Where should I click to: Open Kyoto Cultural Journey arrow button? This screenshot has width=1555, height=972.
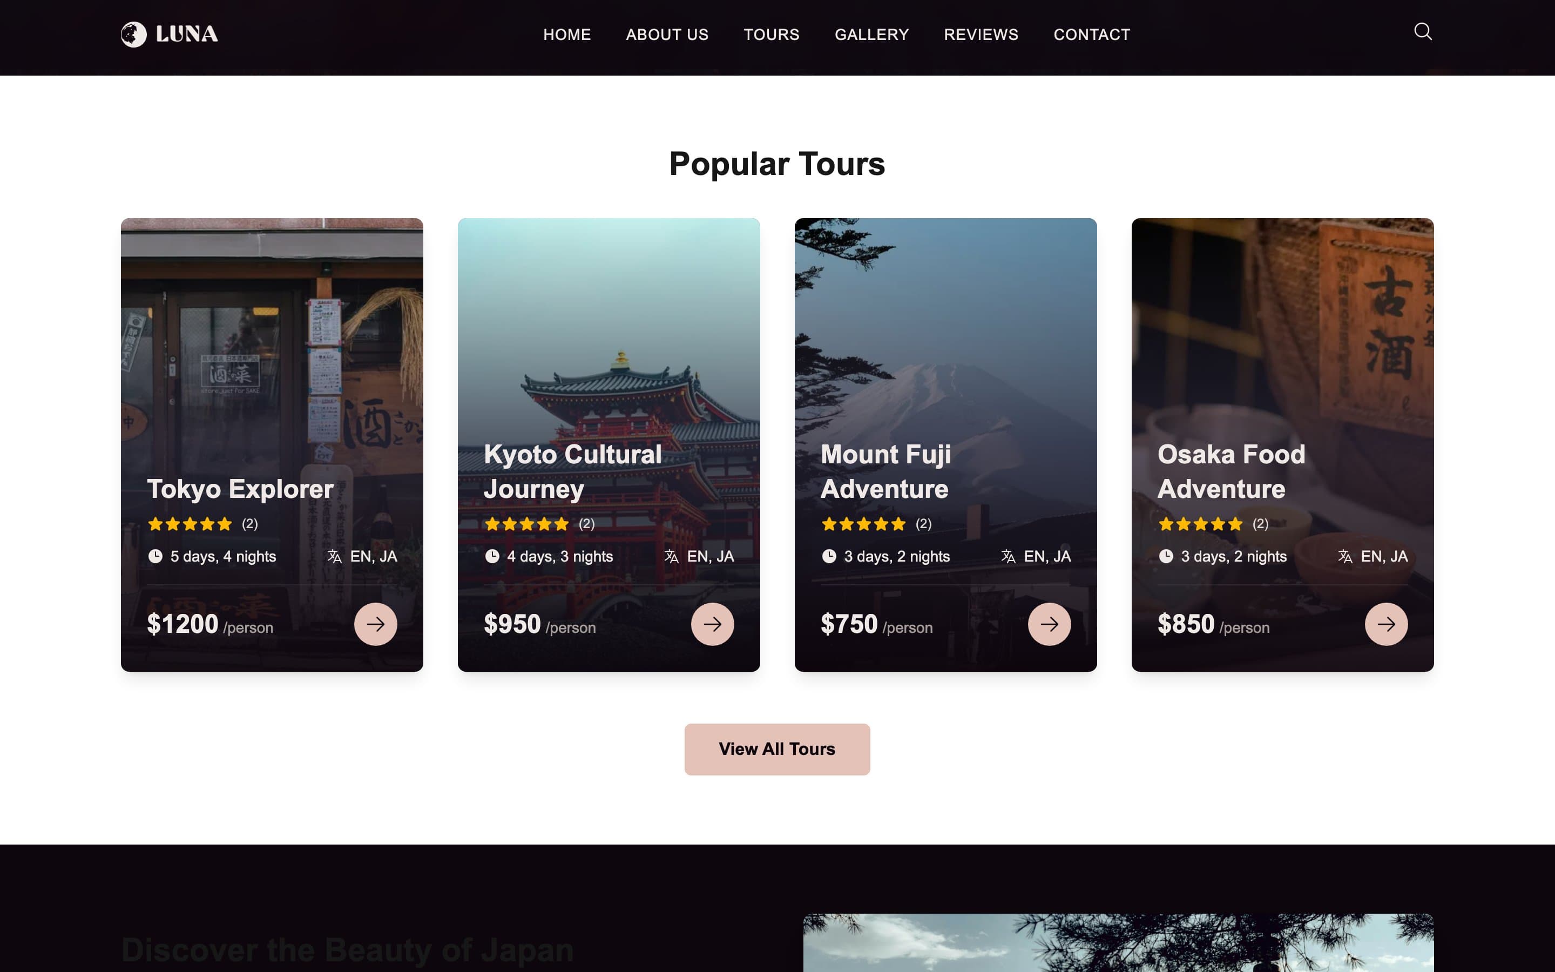click(x=712, y=624)
